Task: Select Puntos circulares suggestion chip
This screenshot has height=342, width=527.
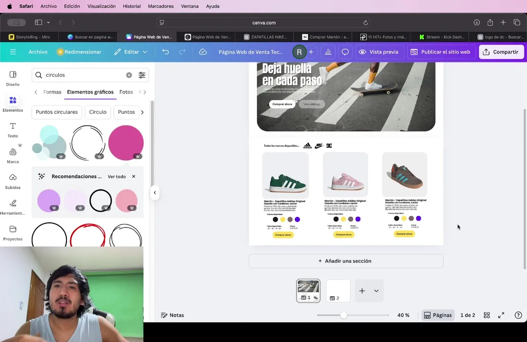Action: coord(56,112)
